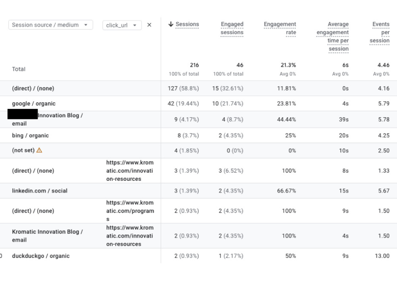This screenshot has width=397, height=298.
Task: Click the kromatic.com/programs URL cell
Action: (130, 211)
